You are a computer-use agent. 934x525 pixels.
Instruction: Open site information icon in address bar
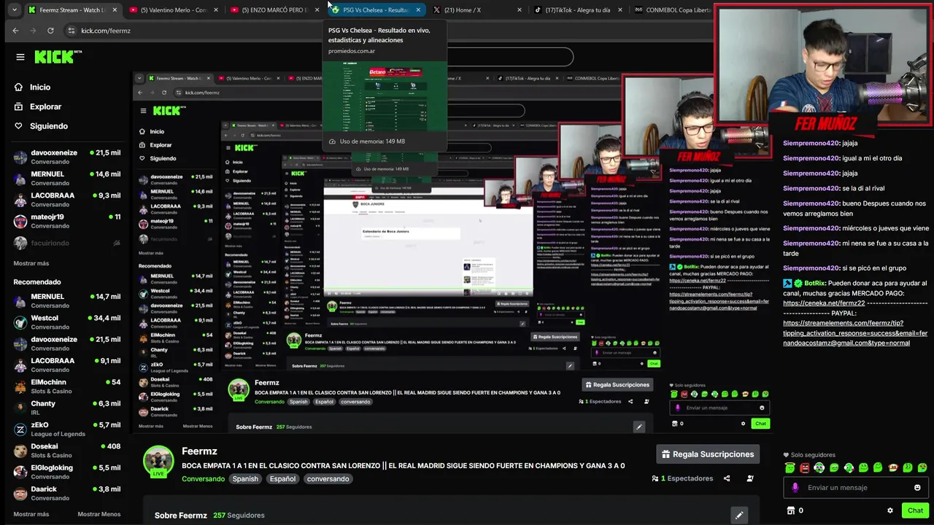71,31
